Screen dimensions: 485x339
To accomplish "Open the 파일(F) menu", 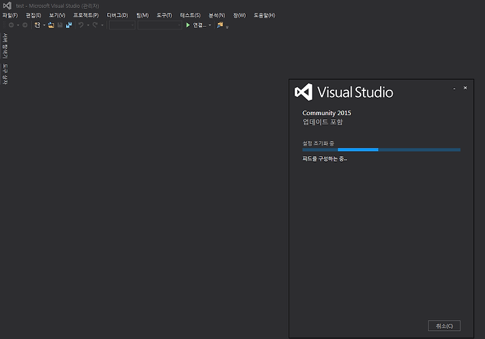I will [10, 16].
